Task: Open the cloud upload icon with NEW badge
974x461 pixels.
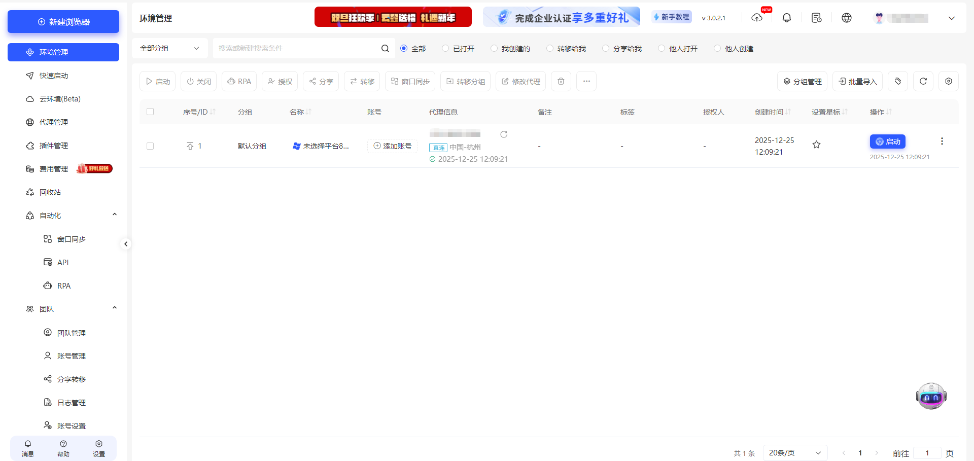Action: [757, 17]
